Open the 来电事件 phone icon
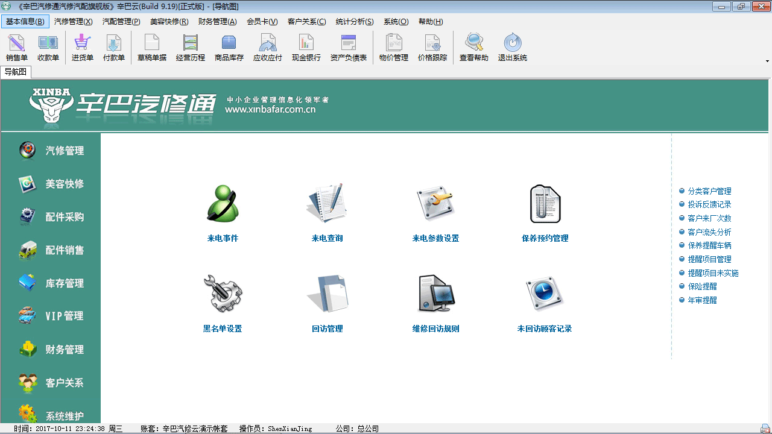The height and width of the screenshot is (434, 772). 223,204
